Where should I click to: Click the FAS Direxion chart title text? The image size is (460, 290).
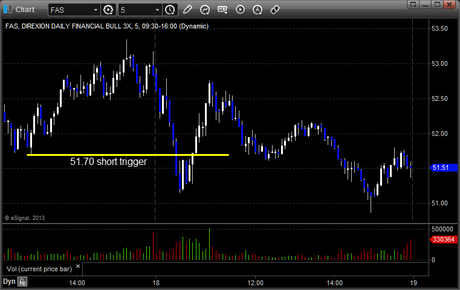(107, 26)
